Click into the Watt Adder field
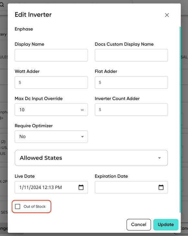 (x=51, y=82)
